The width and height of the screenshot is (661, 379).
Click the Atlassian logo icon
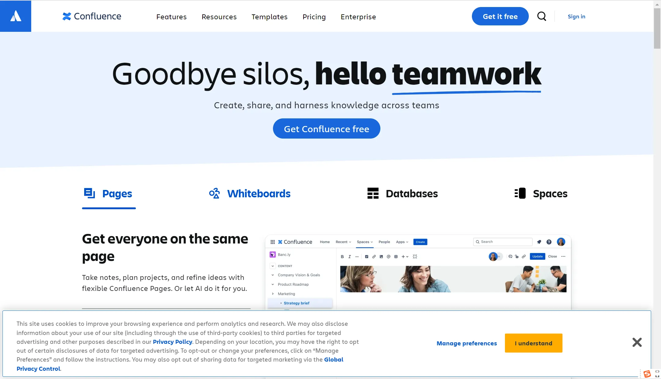(x=15, y=16)
